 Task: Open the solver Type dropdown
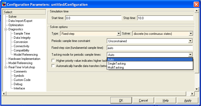tap(119, 34)
